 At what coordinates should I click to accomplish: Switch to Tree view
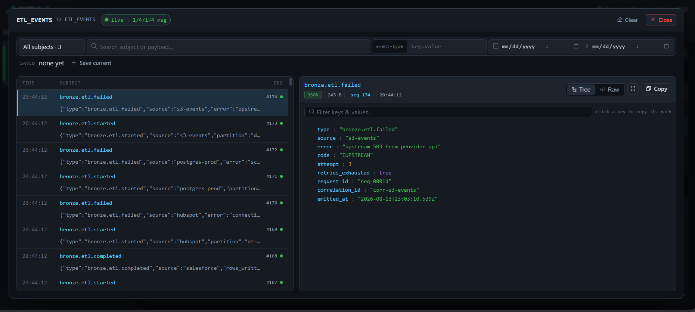click(581, 90)
